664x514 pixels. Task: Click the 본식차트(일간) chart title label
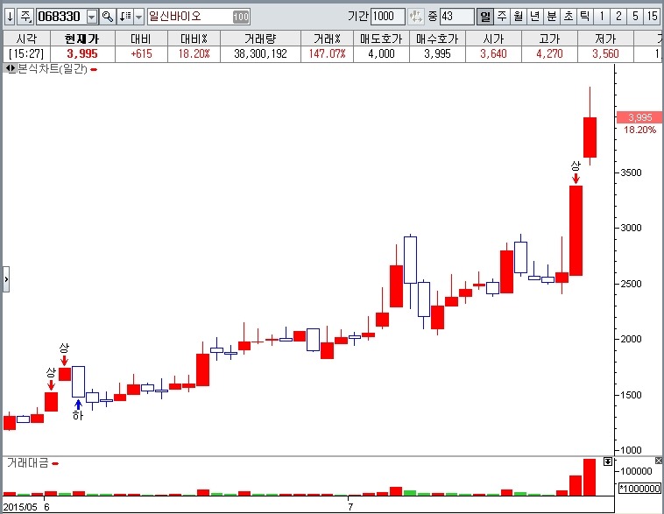52,68
